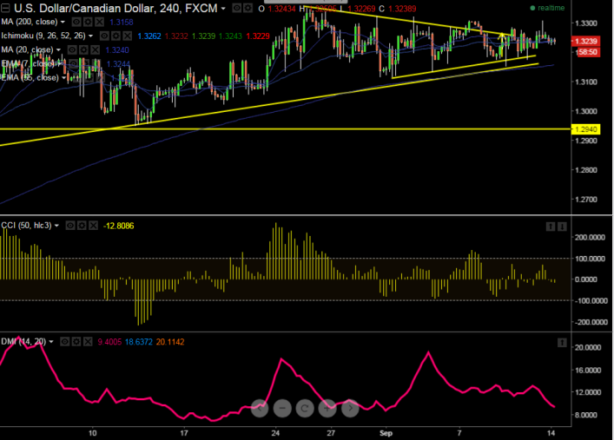Remove the Ichimoku indicator with X icon
The width and height of the screenshot is (614, 440).
point(128,36)
